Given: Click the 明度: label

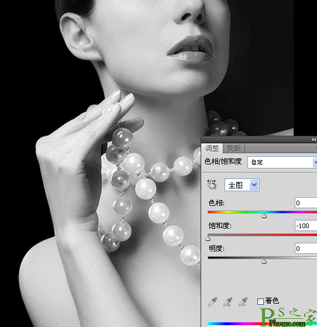Looking at the screenshot, I should [x=216, y=249].
